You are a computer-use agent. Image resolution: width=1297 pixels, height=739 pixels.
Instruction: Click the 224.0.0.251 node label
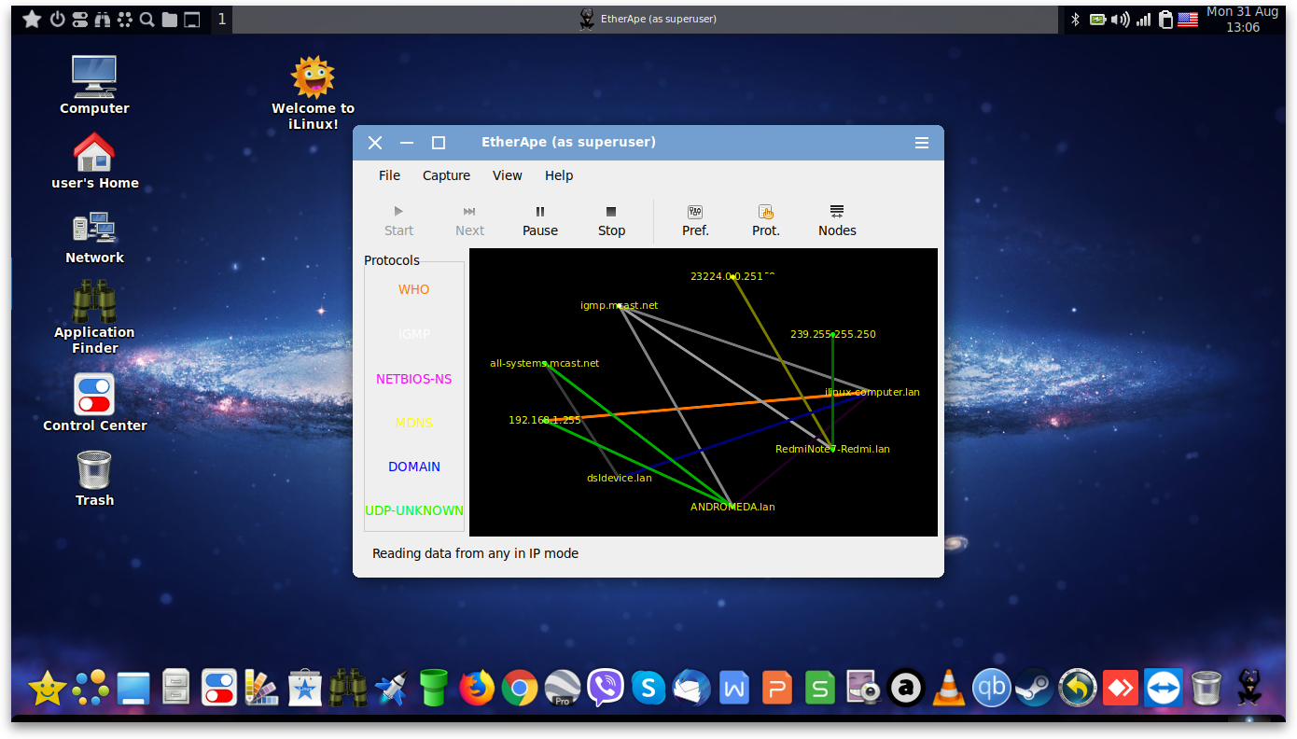tap(733, 276)
